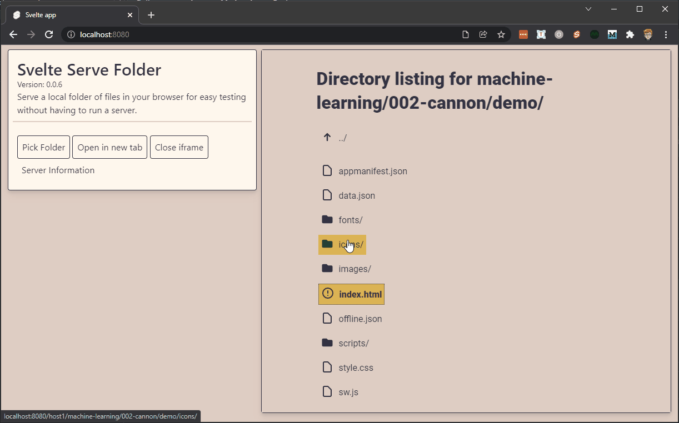
Task: Click the file icon next to offline.json
Action: point(327,318)
